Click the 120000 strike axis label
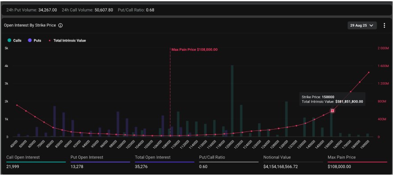The width and height of the screenshot is (394, 176). (x=230, y=145)
